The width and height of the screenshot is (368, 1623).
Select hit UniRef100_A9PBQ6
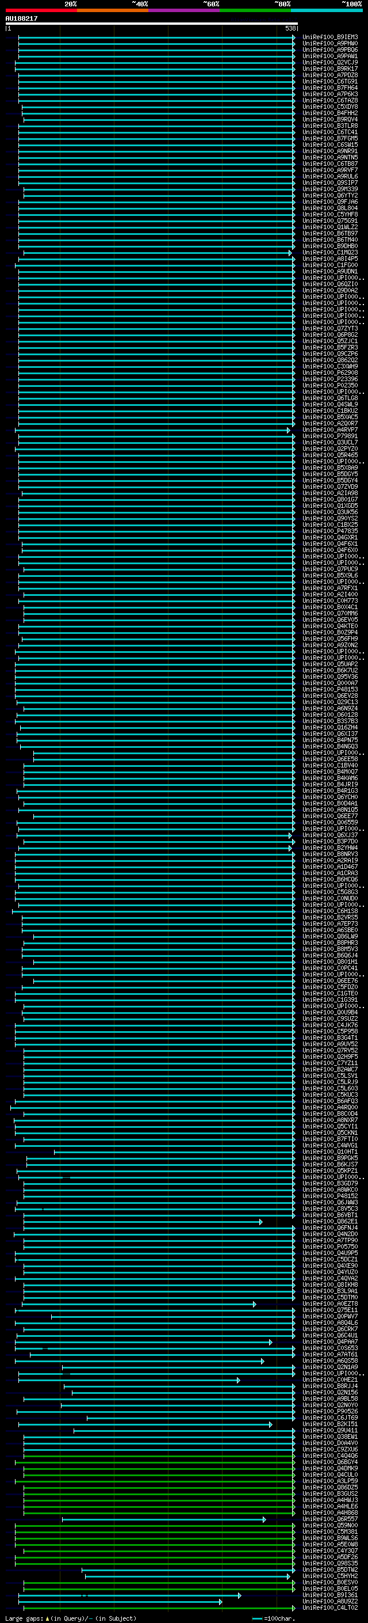pos(330,50)
